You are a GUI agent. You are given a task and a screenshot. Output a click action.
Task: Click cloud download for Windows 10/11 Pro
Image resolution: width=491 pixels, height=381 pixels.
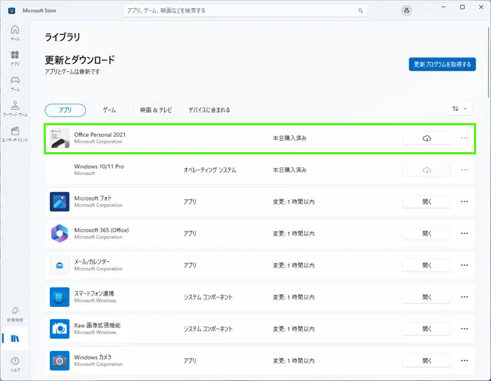[x=426, y=170]
